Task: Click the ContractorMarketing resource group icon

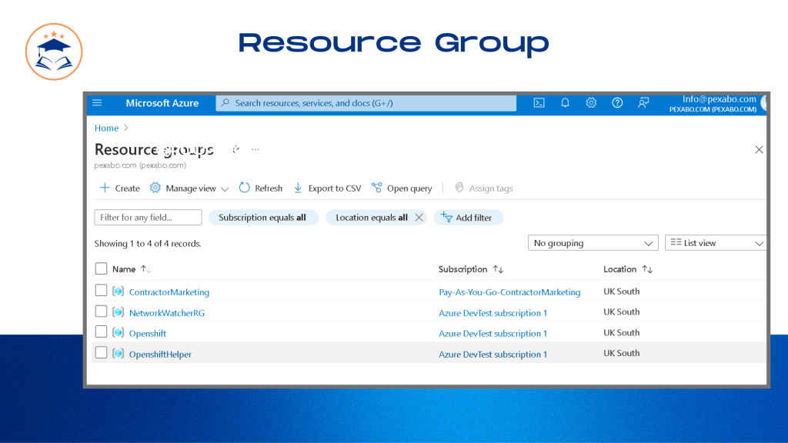Action: point(118,291)
